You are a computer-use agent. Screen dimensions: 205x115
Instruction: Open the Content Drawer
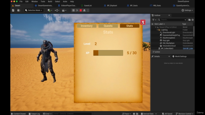click(19, 114)
